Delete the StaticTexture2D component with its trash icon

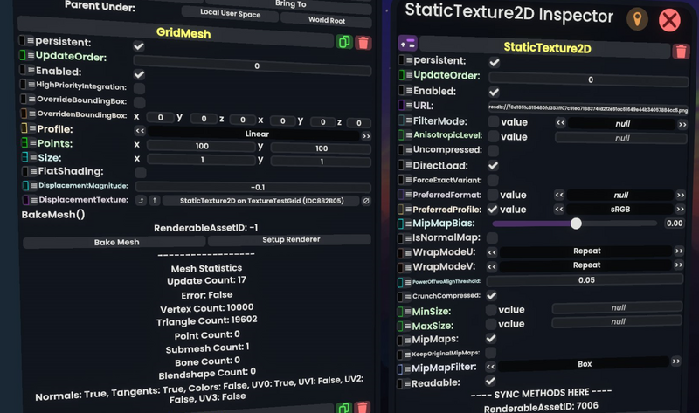681,52
